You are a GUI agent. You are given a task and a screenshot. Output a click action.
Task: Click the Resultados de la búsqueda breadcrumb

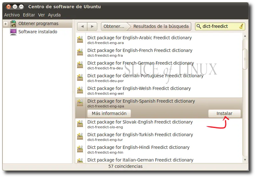coord(161,26)
